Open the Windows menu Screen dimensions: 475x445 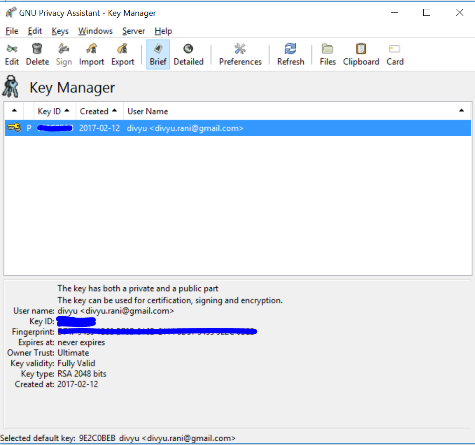pos(96,31)
